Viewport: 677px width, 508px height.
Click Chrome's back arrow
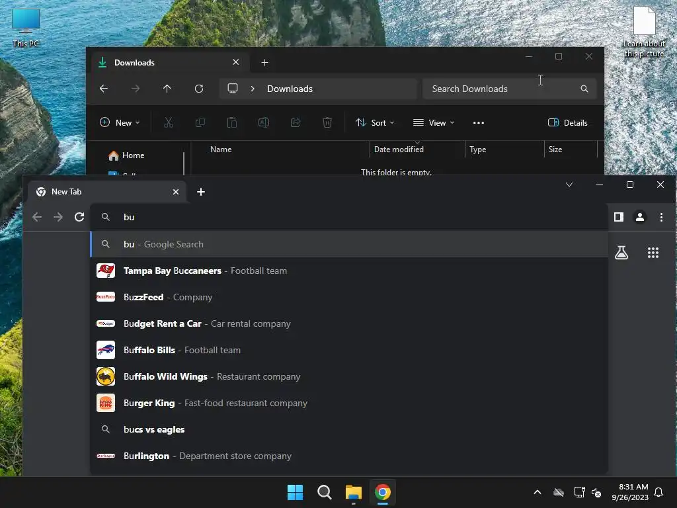[x=37, y=217]
